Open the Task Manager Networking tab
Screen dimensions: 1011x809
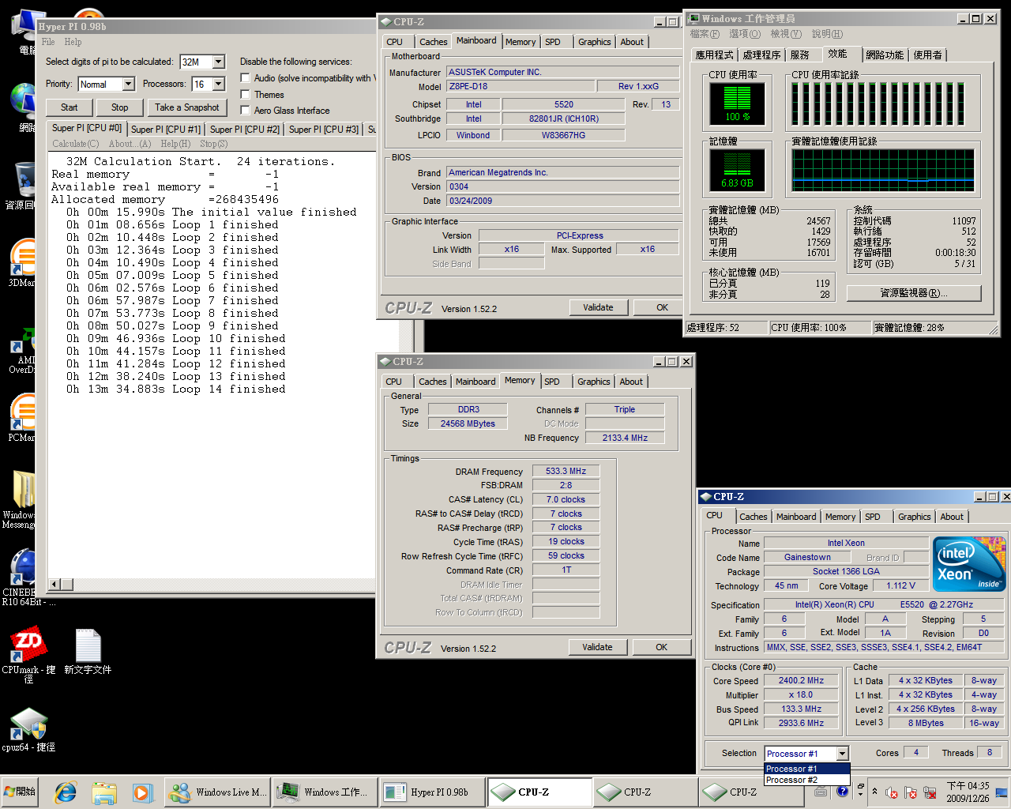click(884, 55)
